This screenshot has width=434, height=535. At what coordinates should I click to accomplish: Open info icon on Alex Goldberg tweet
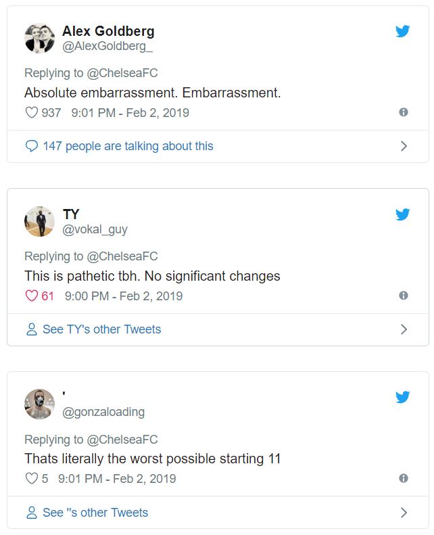pos(404,112)
